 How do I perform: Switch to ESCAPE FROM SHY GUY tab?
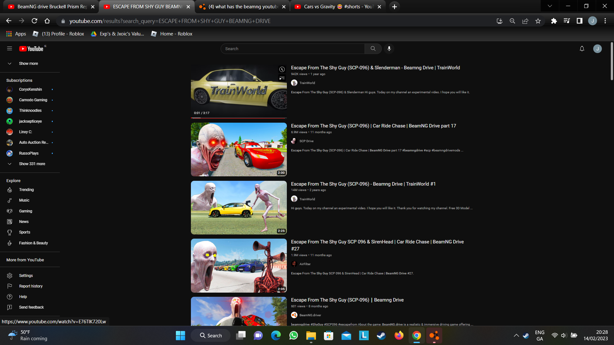(147, 7)
